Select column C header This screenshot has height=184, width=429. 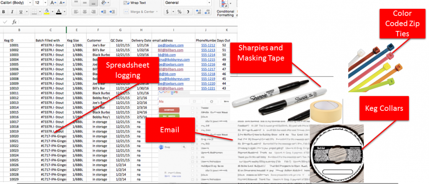[51, 30]
